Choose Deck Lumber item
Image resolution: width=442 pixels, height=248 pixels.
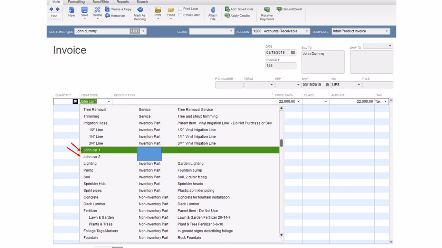pyautogui.click(x=180, y=204)
